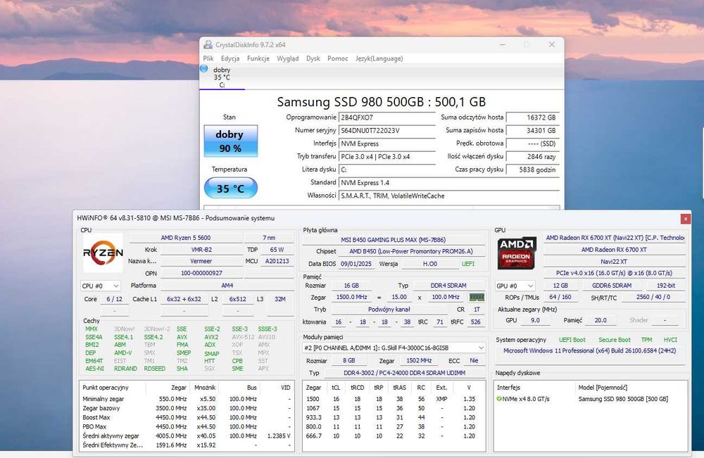This screenshot has height=458, width=704.
Task: Click the DDR4 SDRAM memory type field
Action: [448, 286]
